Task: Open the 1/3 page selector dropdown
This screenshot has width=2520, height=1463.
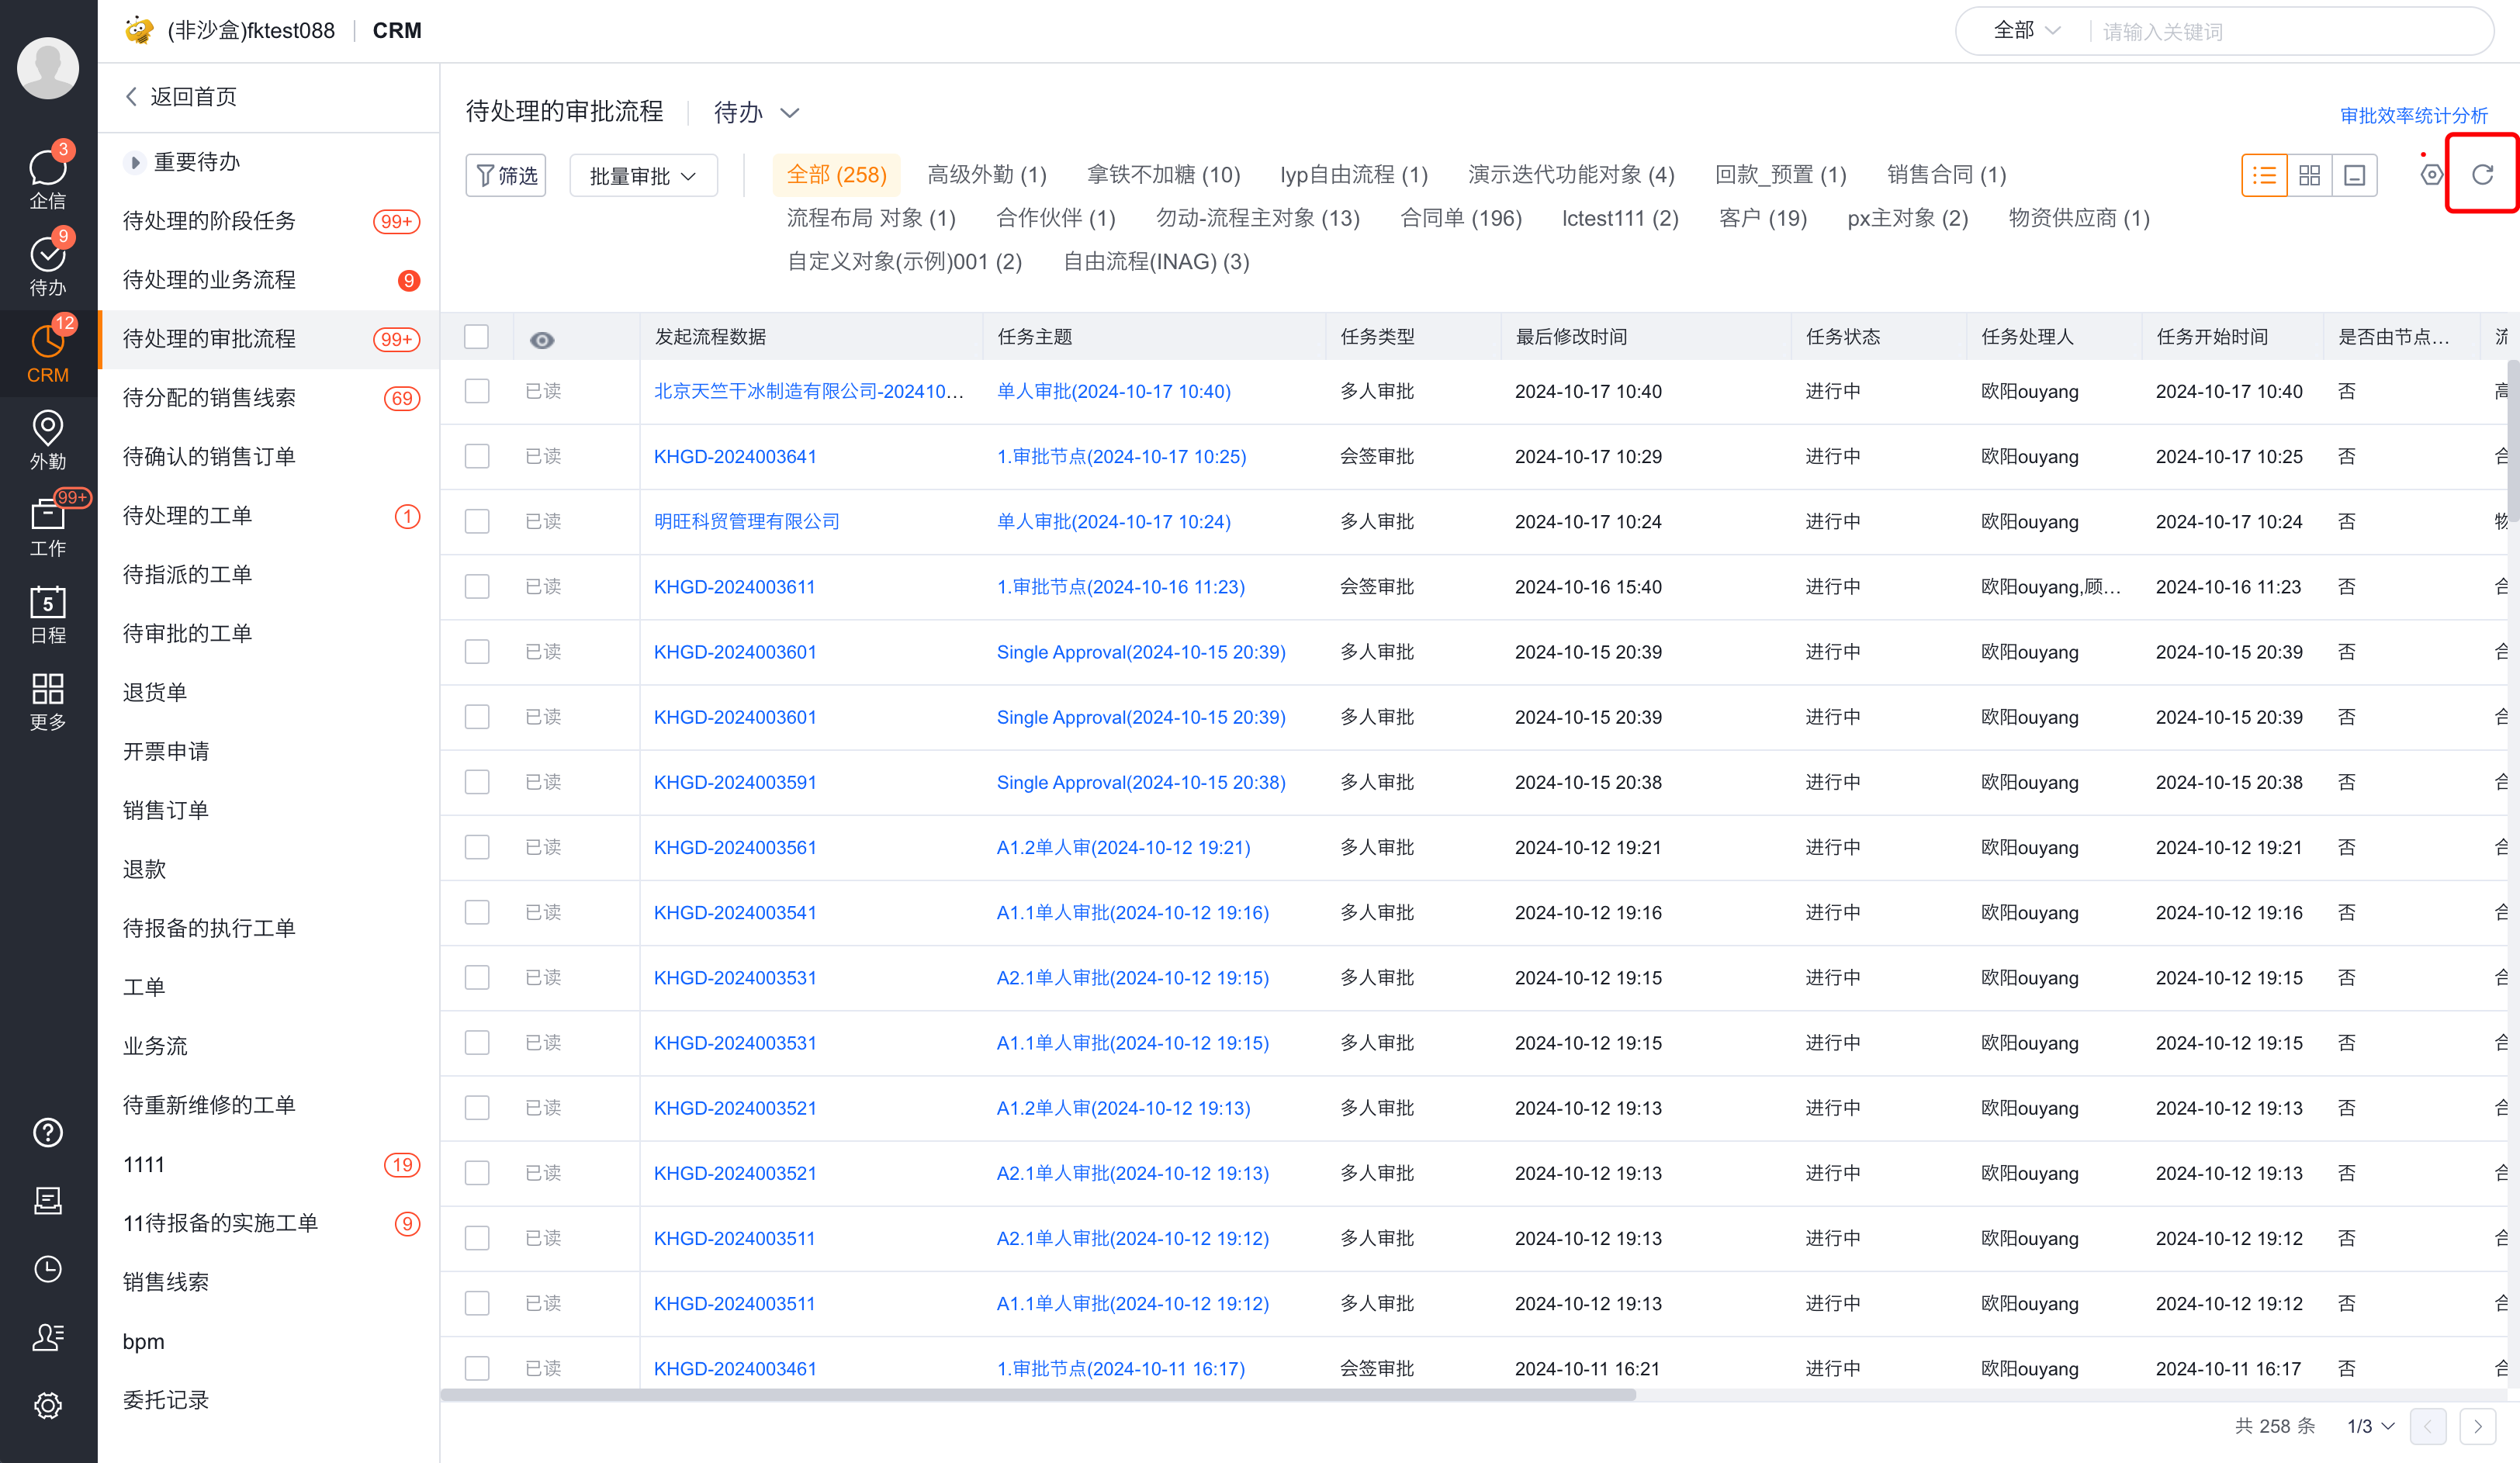Action: 2370,1426
